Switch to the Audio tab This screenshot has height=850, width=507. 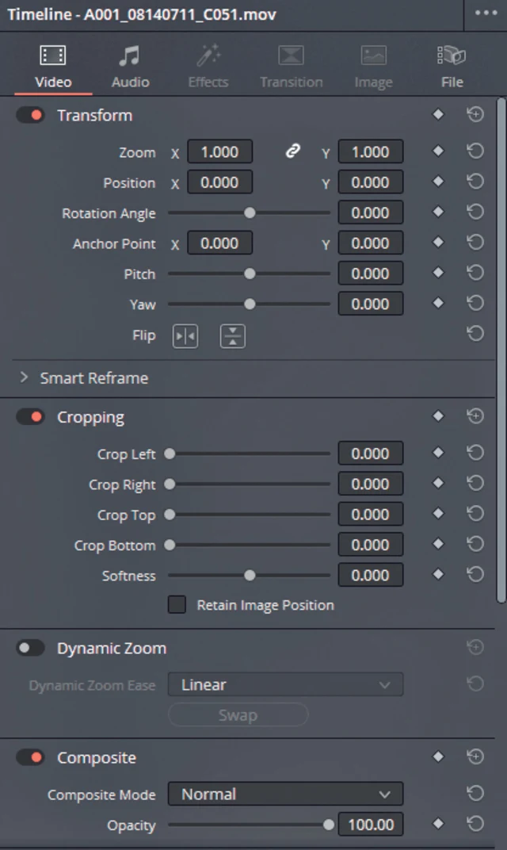click(x=130, y=67)
